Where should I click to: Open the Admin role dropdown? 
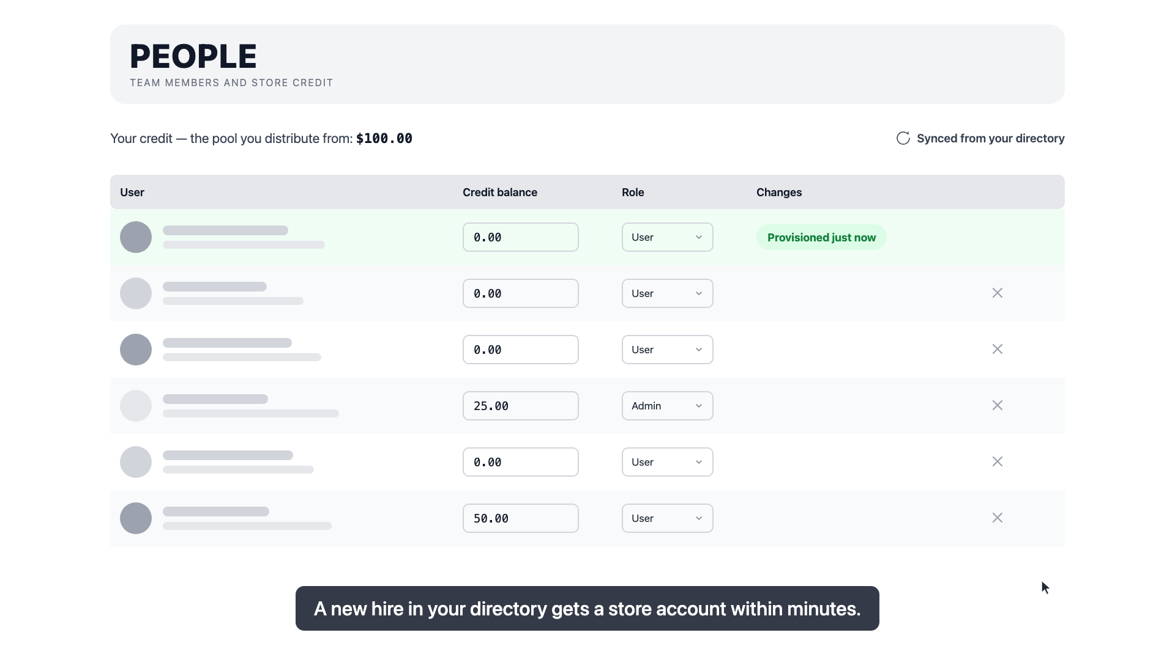pos(668,406)
